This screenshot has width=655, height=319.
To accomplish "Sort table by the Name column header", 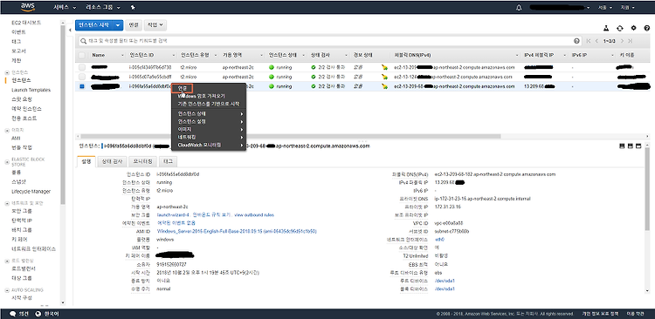I will (98, 56).
